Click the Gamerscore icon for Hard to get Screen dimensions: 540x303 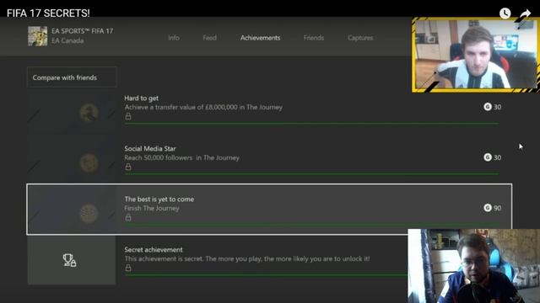coord(488,107)
